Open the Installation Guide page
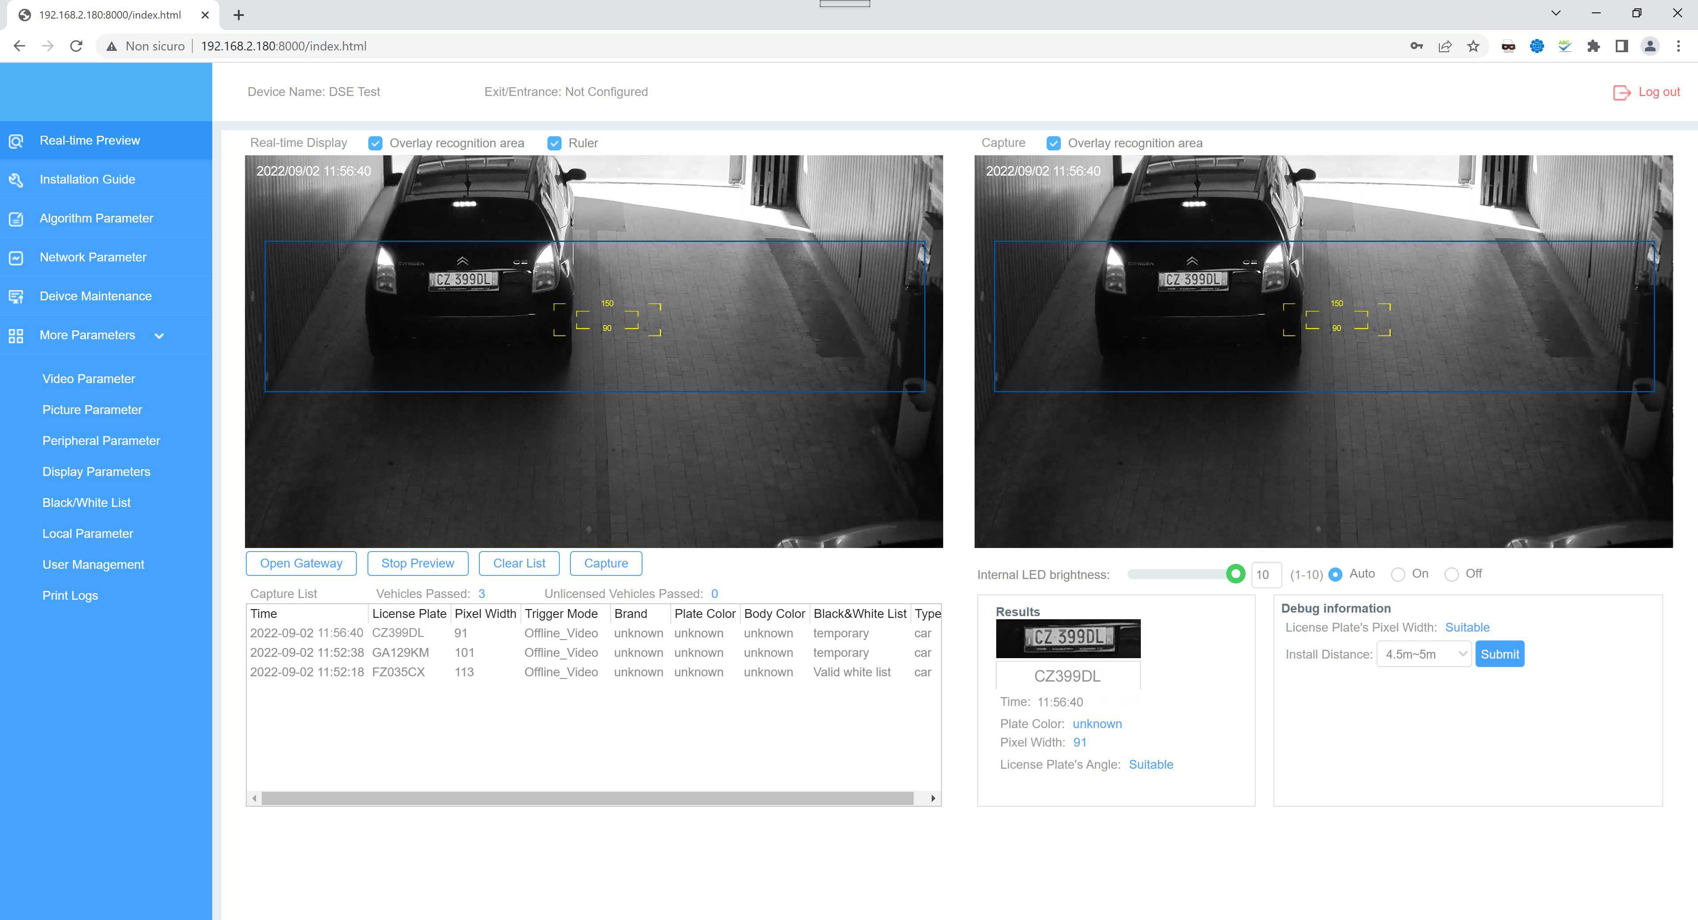1698x920 pixels. tap(87, 179)
